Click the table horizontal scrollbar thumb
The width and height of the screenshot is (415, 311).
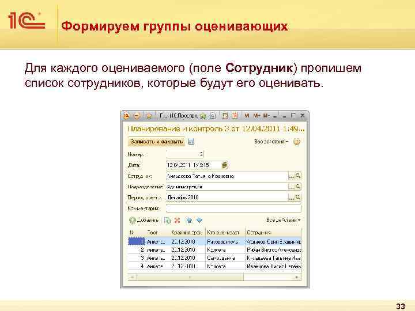coord(190,278)
